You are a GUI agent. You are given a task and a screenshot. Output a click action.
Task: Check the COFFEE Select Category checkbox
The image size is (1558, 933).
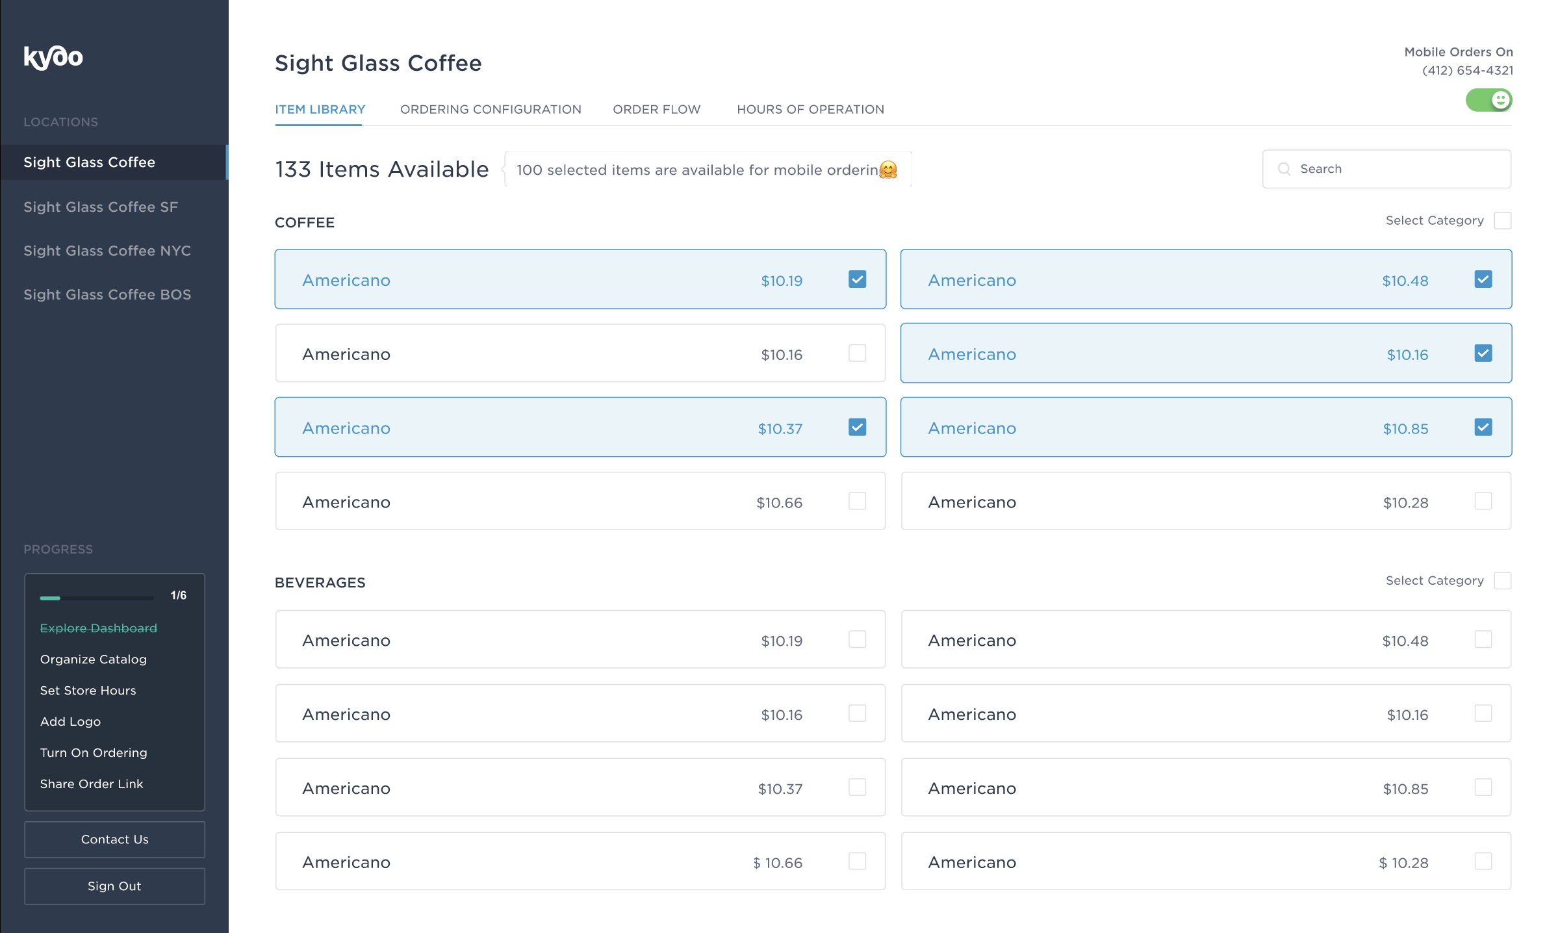coord(1502,221)
